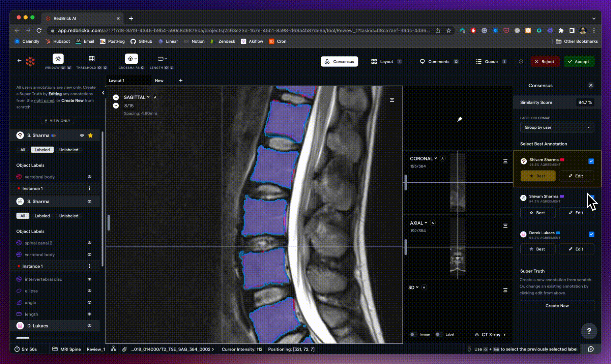Select the Window level tool
This screenshot has height=364, width=611.
coord(58,59)
